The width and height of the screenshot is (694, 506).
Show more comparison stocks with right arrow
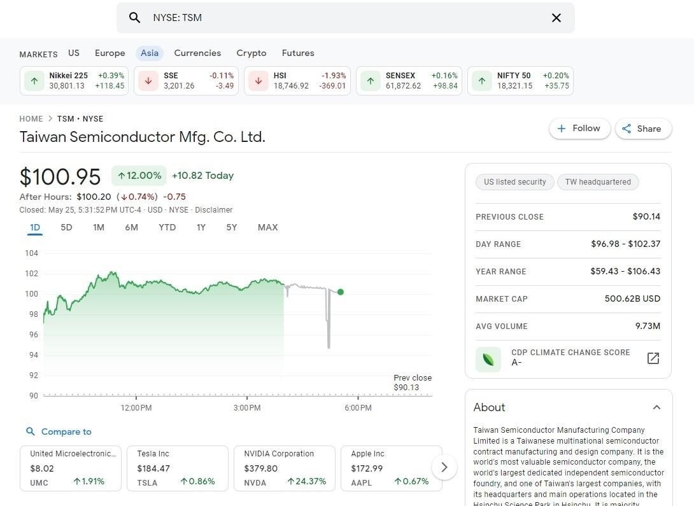tap(444, 467)
